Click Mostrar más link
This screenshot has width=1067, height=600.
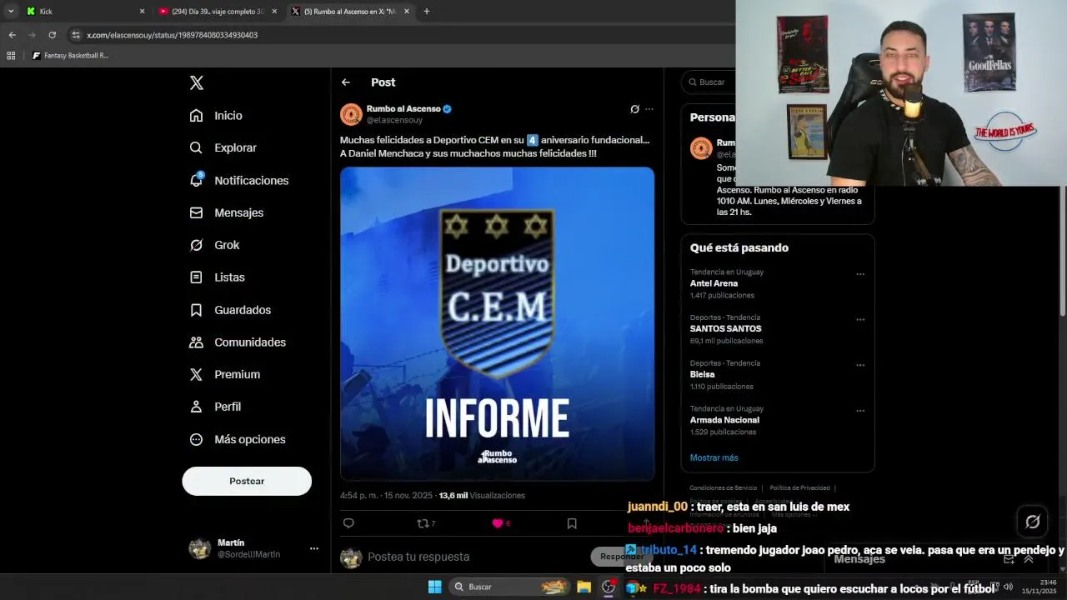pyautogui.click(x=714, y=457)
